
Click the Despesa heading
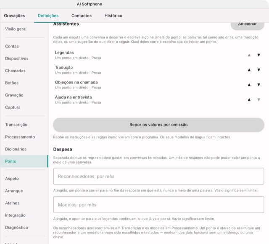click(63, 150)
